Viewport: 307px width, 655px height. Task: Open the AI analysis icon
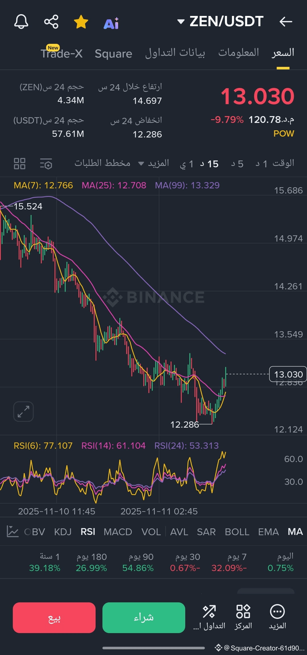pos(111,23)
